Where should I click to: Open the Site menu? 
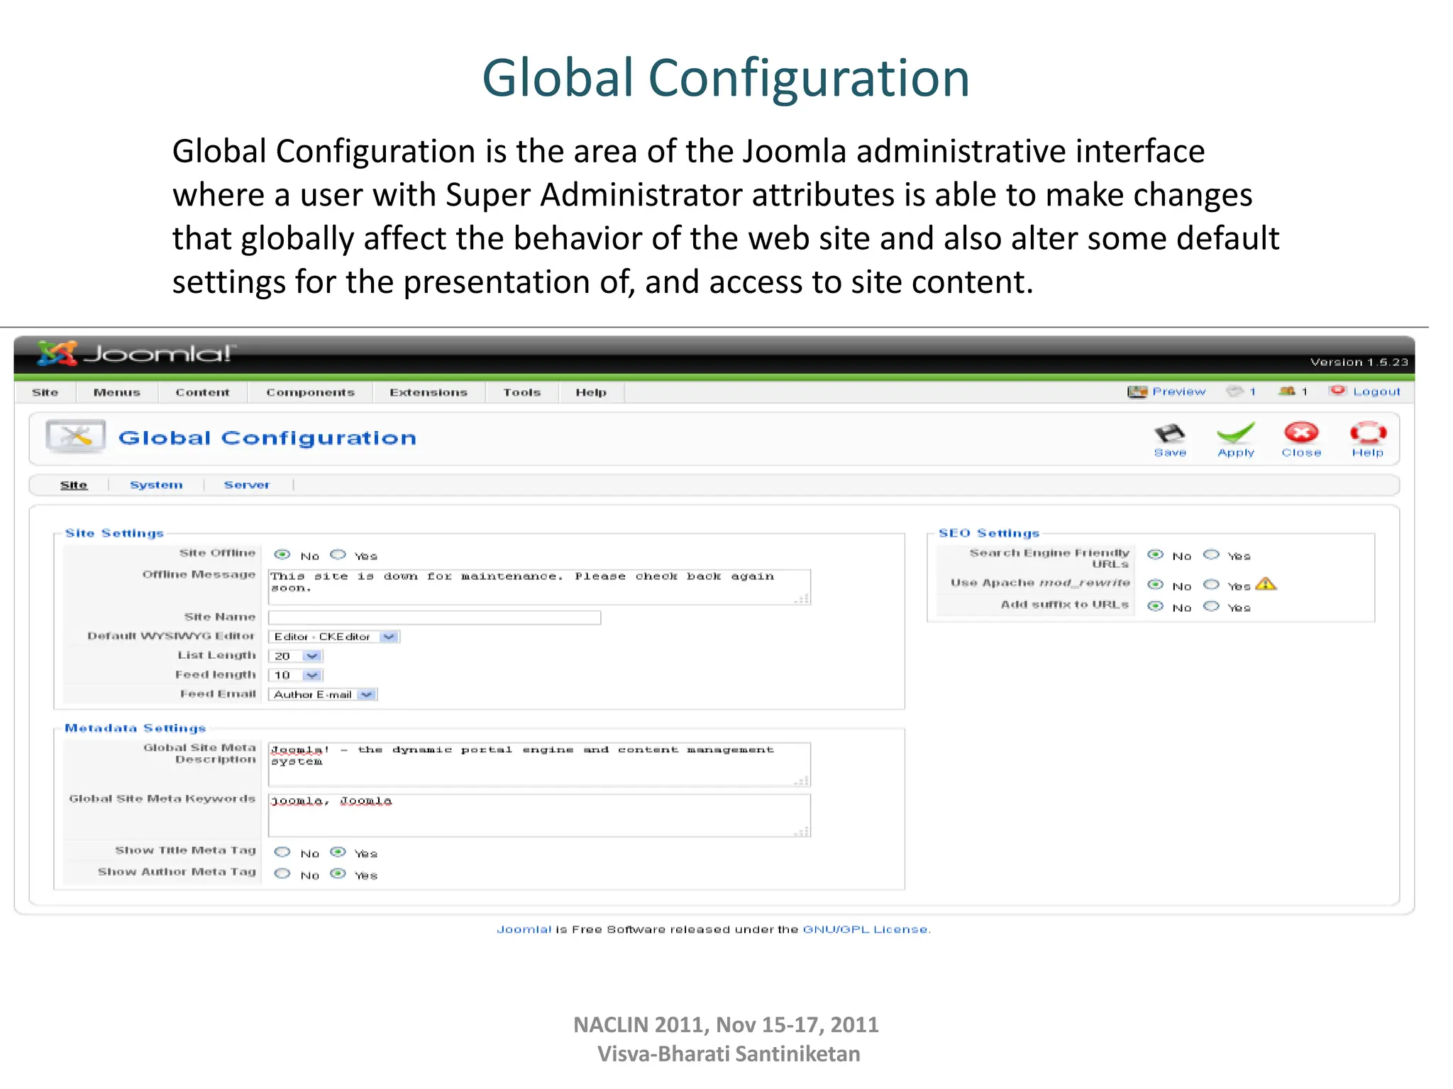(x=45, y=392)
